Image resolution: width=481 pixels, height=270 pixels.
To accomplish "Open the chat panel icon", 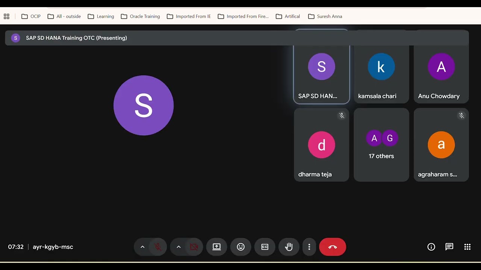I will pyautogui.click(x=449, y=247).
